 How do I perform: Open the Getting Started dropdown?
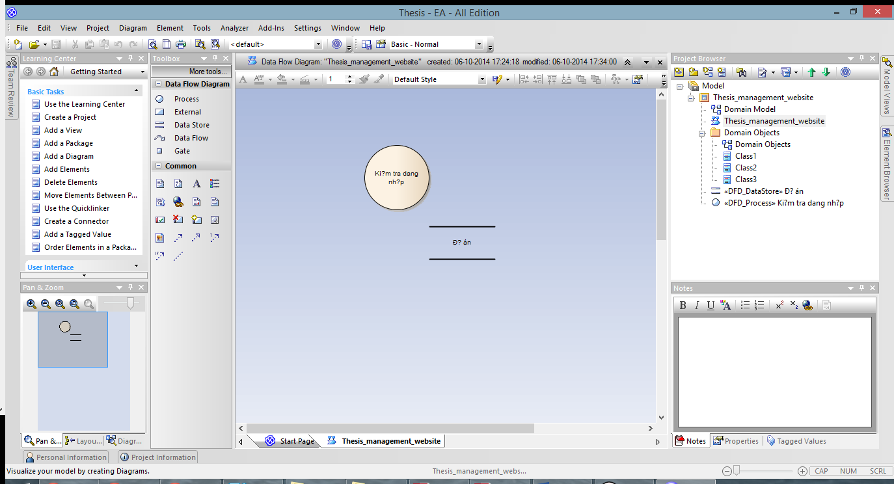(x=142, y=72)
